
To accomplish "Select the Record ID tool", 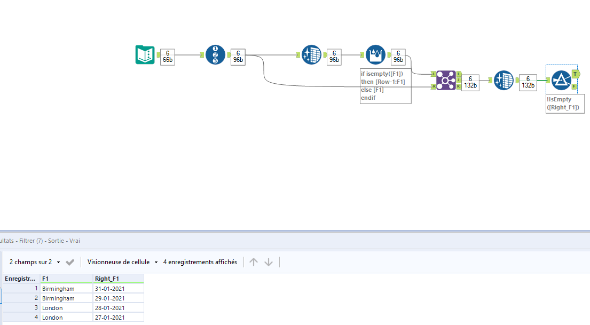I will click(215, 54).
